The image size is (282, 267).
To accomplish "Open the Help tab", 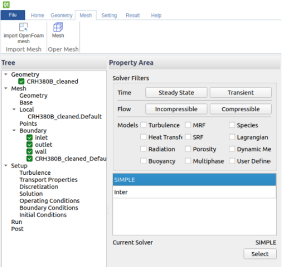I will [156, 15].
